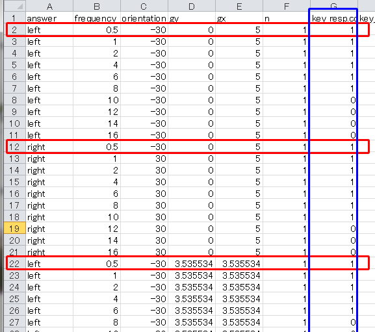375x332 pixels.
Task: Click cell E27 showing 3.535534
Action: (239, 322)
